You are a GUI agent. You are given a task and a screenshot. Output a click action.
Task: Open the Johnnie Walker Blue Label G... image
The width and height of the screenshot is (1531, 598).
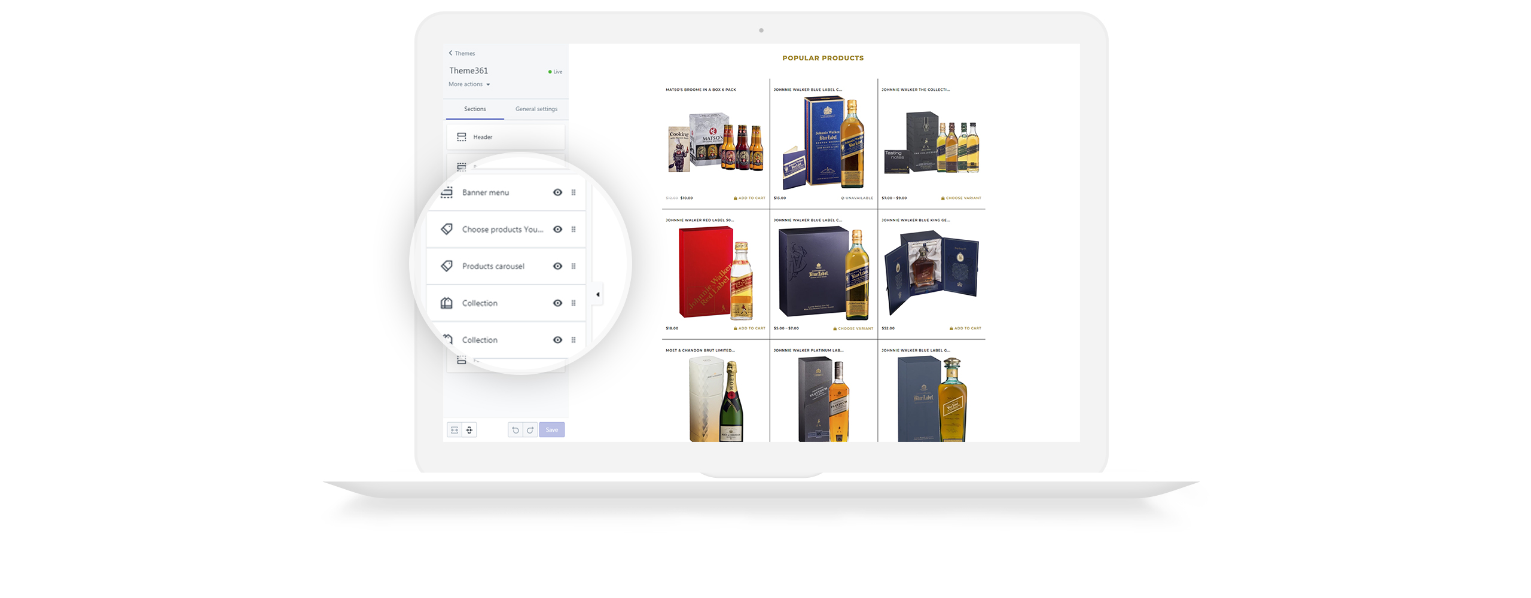932,399
